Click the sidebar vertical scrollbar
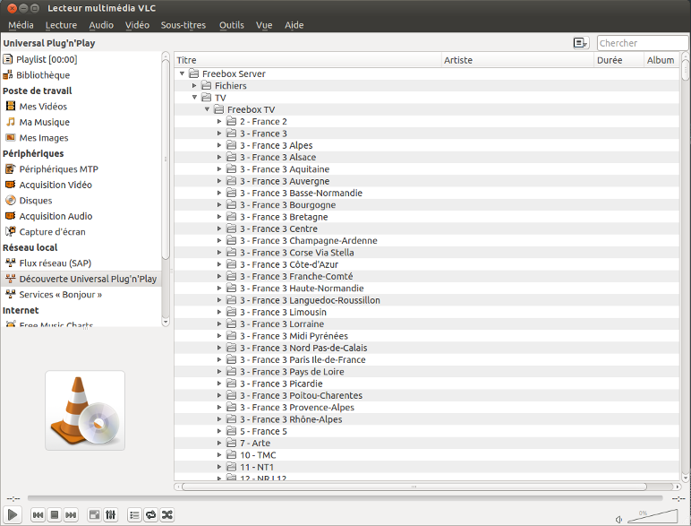The width and height of the screenshot is (691, 526). (166, 160)
